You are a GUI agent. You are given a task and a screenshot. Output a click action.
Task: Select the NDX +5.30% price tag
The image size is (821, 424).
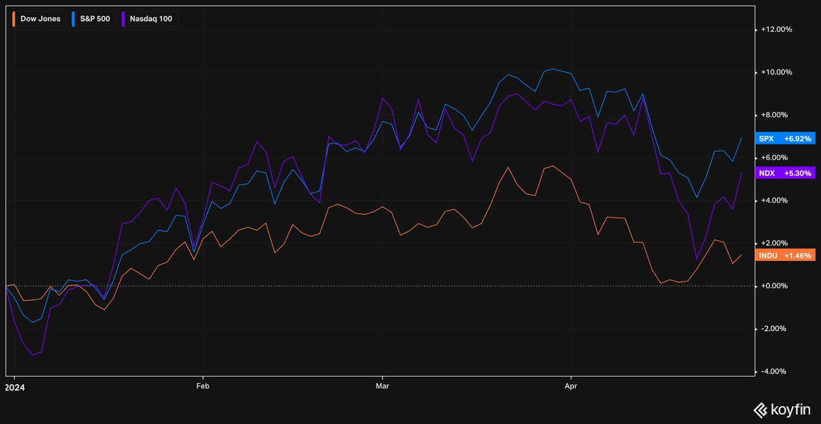[x=785, y=173]
